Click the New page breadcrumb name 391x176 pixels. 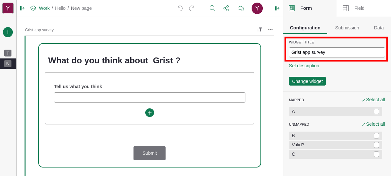pos(81,8)
